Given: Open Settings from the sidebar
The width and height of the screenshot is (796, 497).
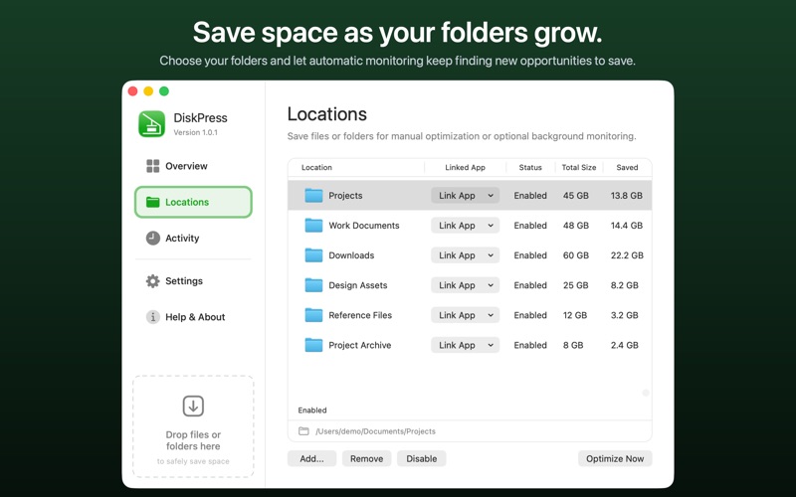Looking at the screenshot, I should tap(193, 281).
